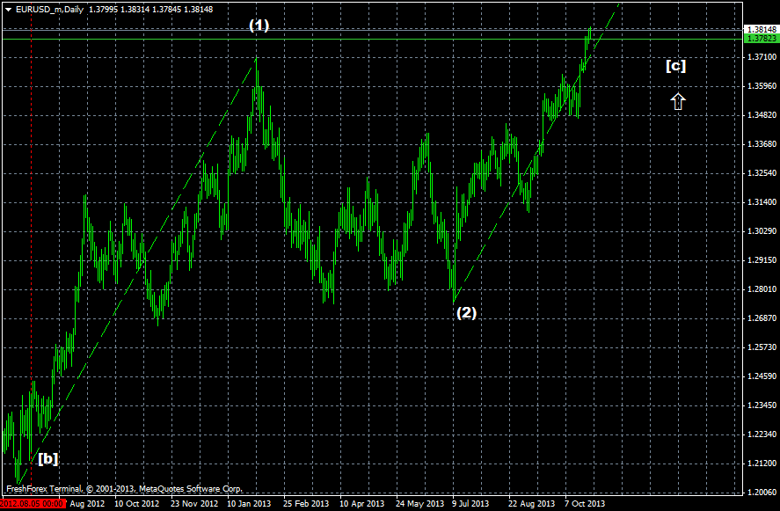This screenshot has width=780, height=511.
Task: Click the 23 Nov 2012 date label
Action: pos(193,504)
